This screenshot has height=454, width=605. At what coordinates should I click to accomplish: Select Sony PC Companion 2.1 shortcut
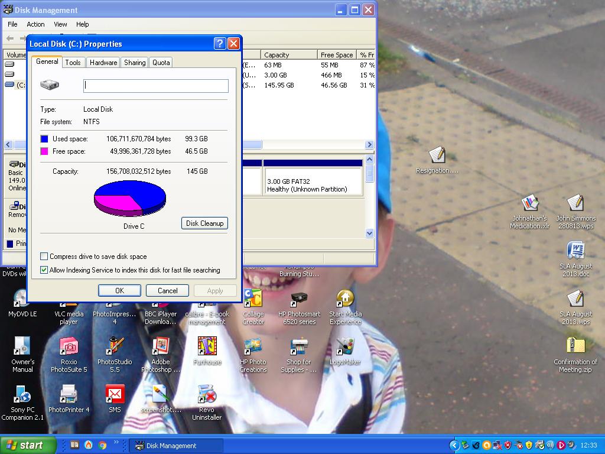click(x=22, y=394)
